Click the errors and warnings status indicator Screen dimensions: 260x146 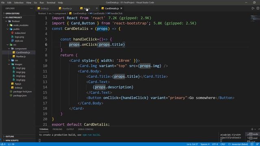coord(3,144)
